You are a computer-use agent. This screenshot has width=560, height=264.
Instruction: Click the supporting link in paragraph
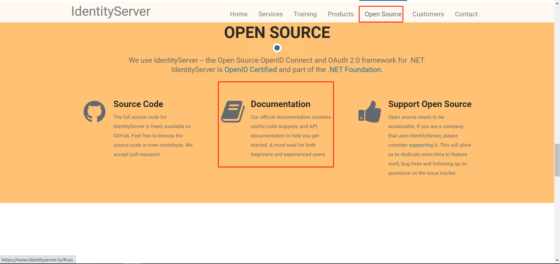click(x=421, y=145)
